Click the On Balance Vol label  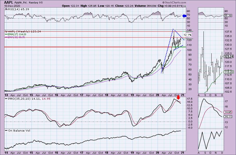click(19, 130)
